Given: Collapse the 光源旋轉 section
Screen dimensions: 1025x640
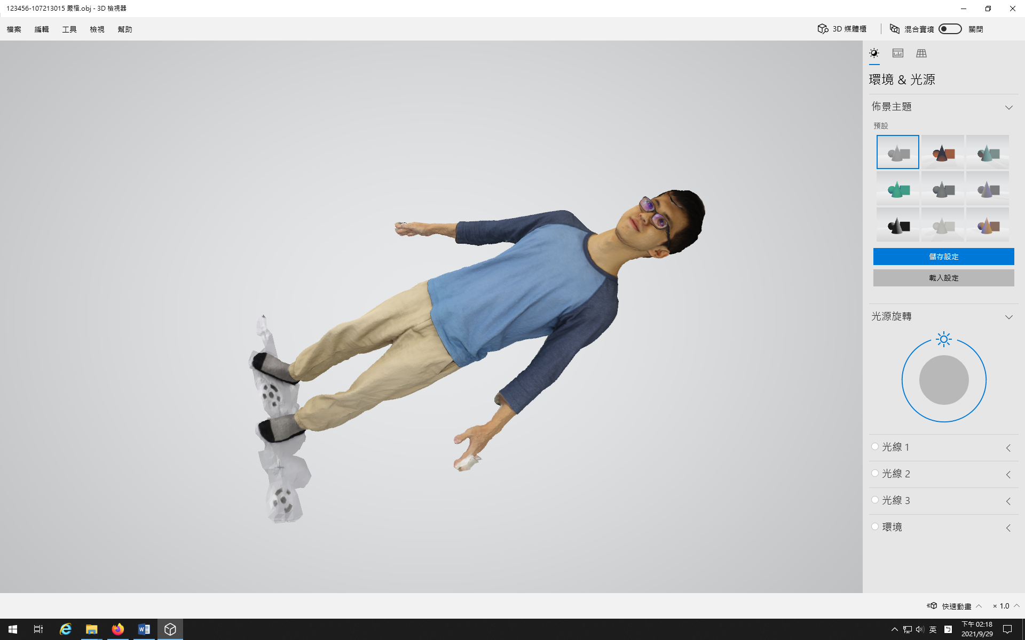Looking at the screenshot, I should pyautogui.click(x=1008, y=317).
